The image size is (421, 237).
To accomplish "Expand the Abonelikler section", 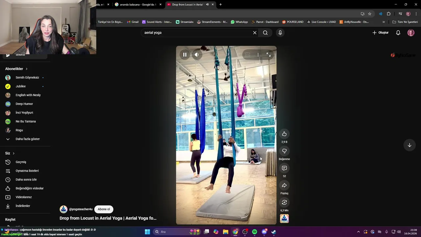I will tap(16, 69).
